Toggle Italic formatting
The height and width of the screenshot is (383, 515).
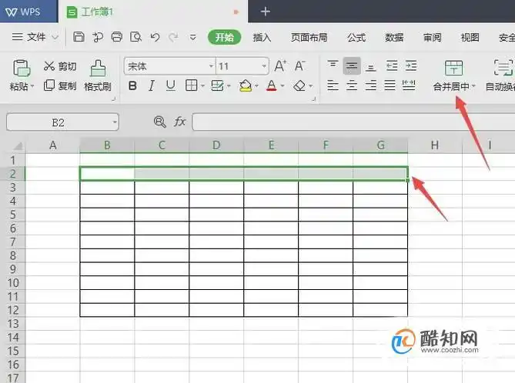click(152, 85)
